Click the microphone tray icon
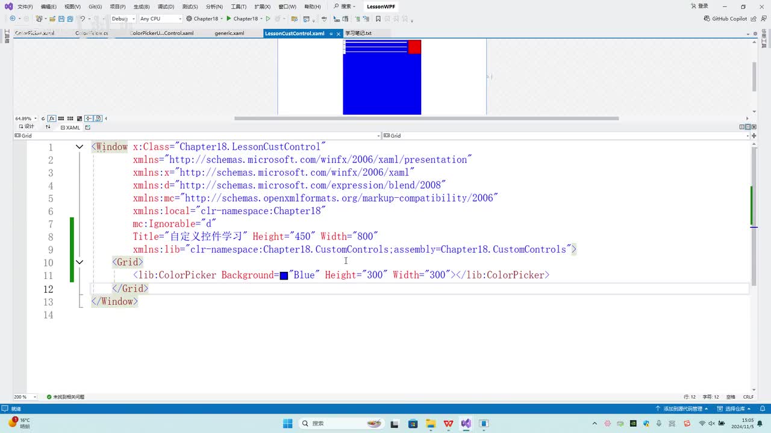 point(659,423)
